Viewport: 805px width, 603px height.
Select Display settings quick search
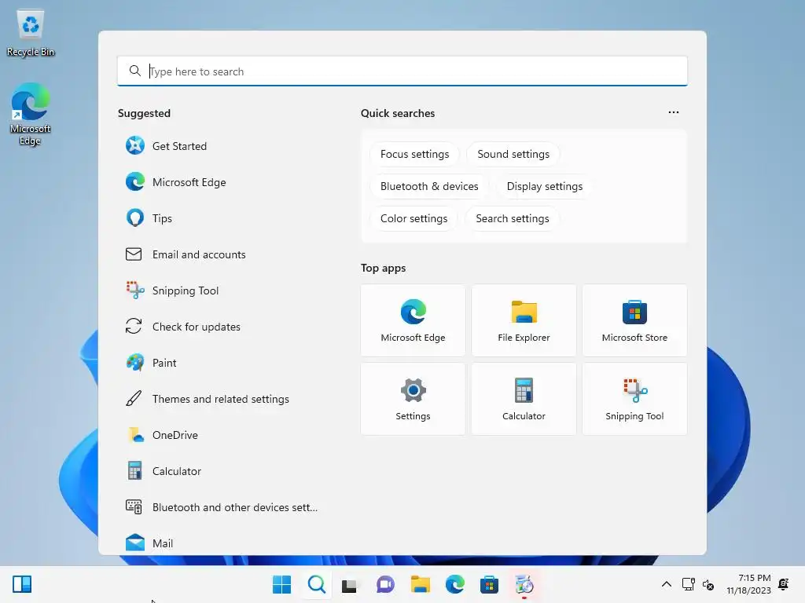tap(544, 186)
